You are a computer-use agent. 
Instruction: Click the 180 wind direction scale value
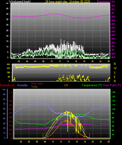coord(8,73)
